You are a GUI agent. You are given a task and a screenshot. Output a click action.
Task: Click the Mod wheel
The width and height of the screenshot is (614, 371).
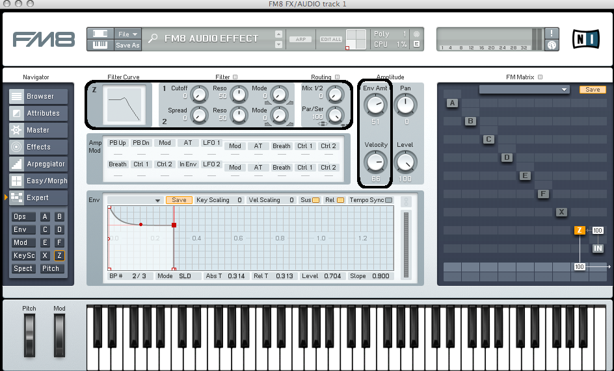[59, 335]
